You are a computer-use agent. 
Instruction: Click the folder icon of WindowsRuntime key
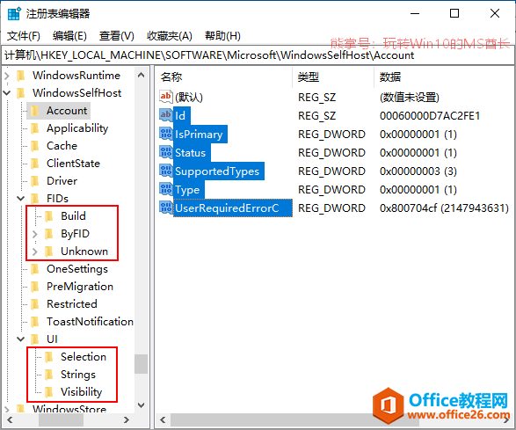point(21,76)
